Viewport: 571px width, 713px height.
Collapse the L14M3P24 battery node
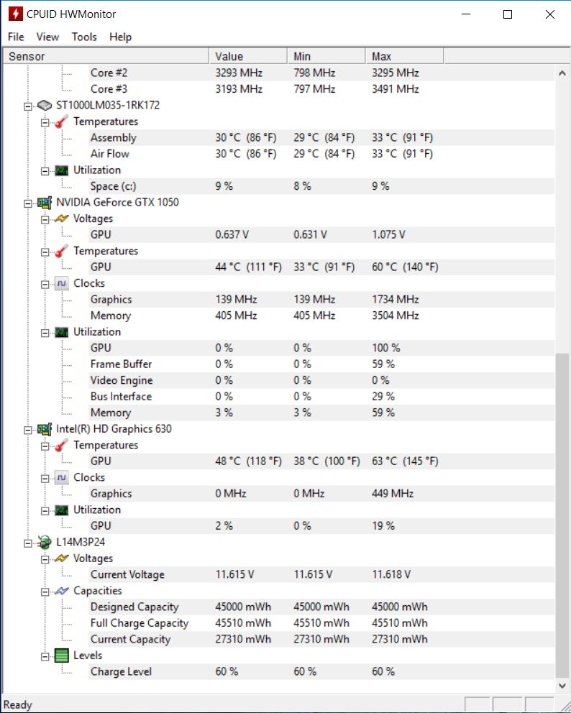tap(28, 543)
